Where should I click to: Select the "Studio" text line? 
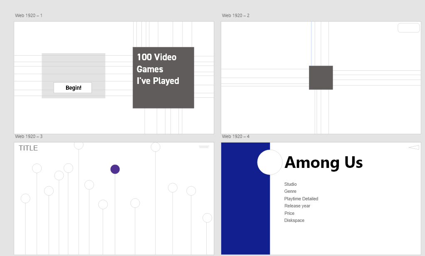point(290,184)
